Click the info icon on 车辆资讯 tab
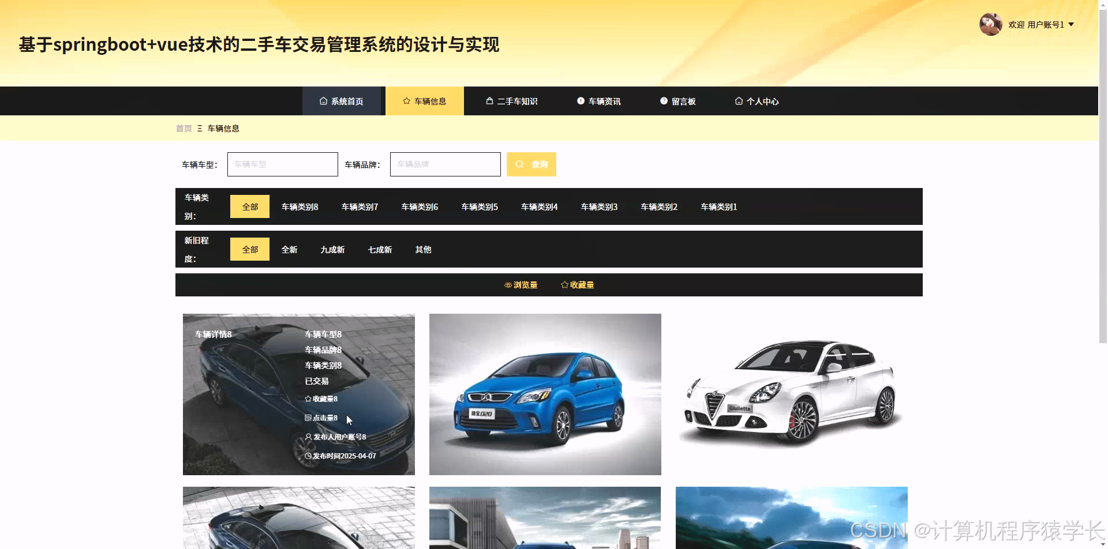 click(581, 101)
